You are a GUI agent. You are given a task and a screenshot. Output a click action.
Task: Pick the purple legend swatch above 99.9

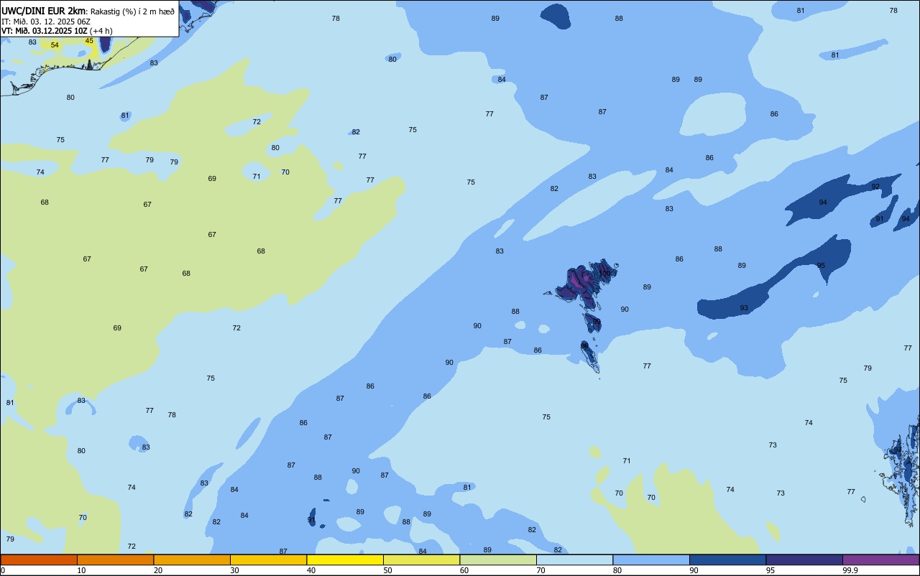tap(880, 559)
